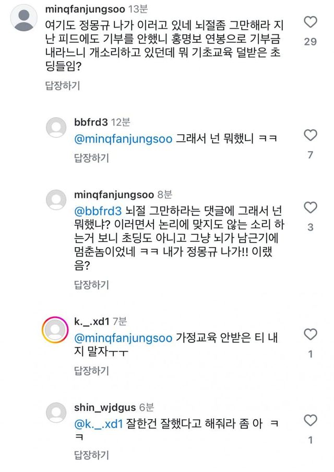Tap 답장하기 below shin_wjdgus's reply
Viewport: 334px width, 472px height.
[x=92, y=453]
